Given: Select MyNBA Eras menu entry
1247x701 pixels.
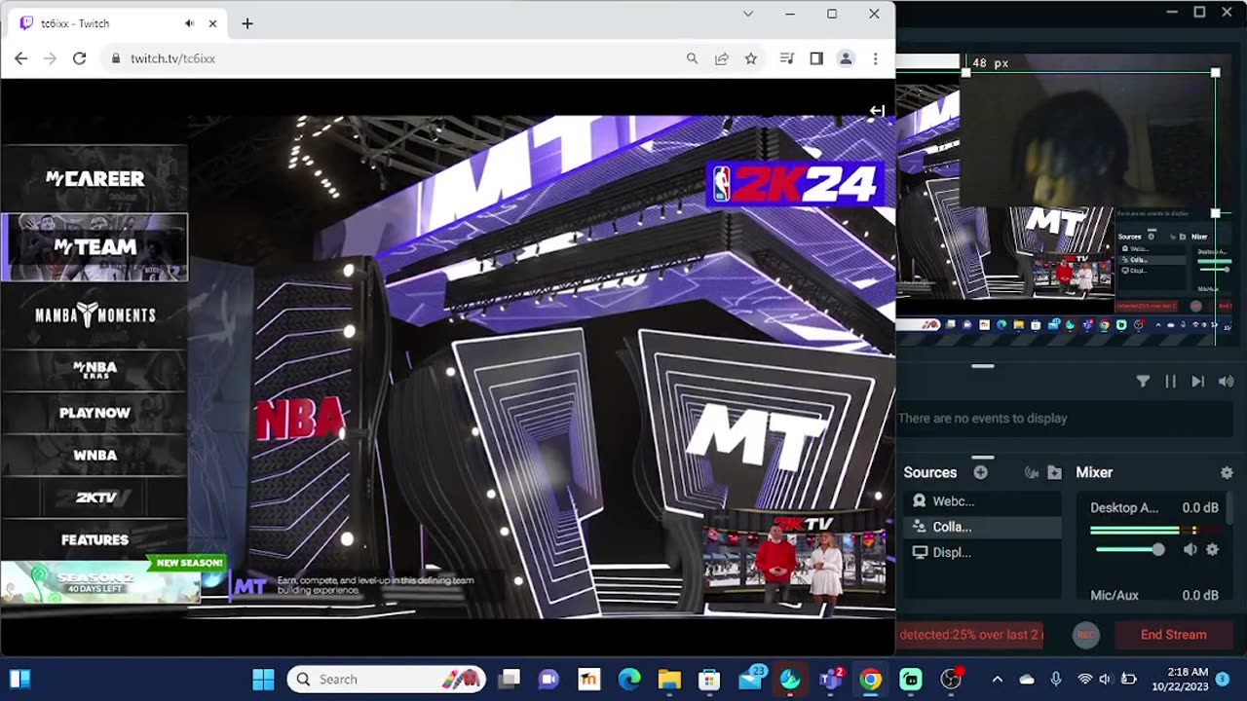Looking at the screenshot, I should 94,370.
